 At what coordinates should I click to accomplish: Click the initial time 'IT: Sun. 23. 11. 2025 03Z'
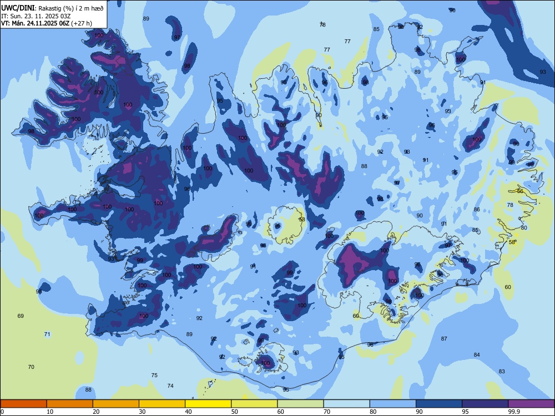[36, 16]
